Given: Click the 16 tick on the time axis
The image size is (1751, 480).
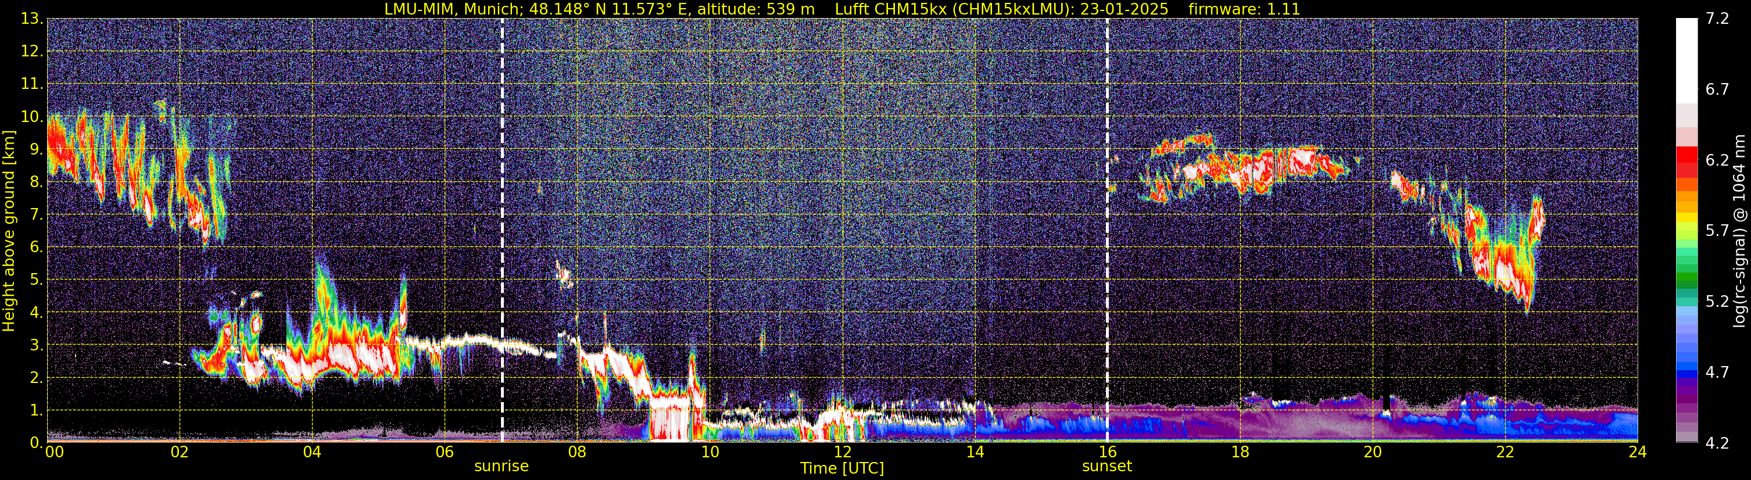Looking at the screenshot, I should point(1107,452).
